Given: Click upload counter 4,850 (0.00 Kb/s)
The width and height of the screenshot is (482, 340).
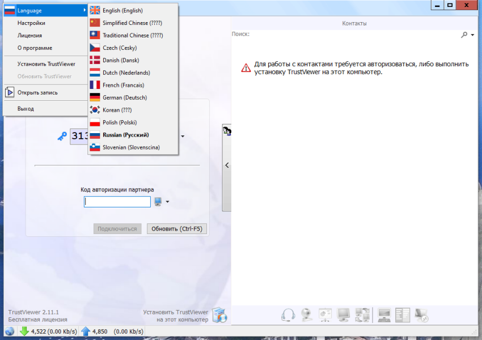Looking at the screenshot, I should [x=118, y=331].
